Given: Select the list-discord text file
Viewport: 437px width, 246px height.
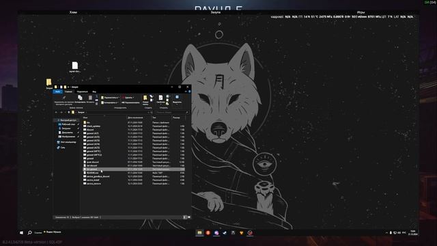Looking at the screenshot, I should tap(134, 165).
